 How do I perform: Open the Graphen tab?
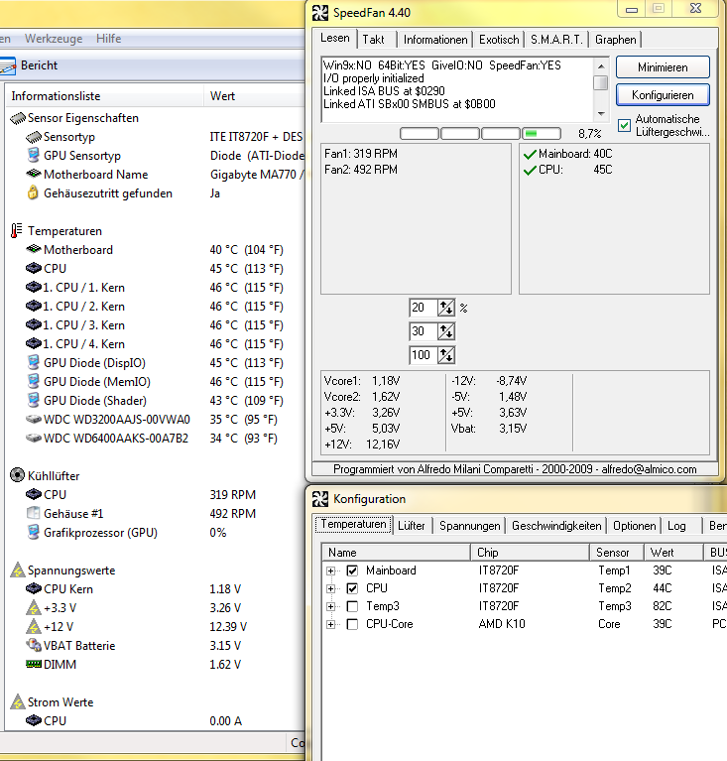point(615,40)
